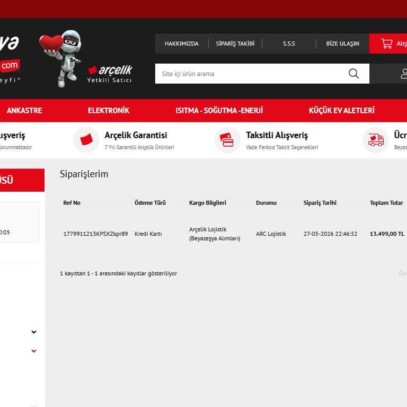407x407 pixels.
Task: Click order date 27-05-2026 22:46:52
Action: [x=330, y=234]
